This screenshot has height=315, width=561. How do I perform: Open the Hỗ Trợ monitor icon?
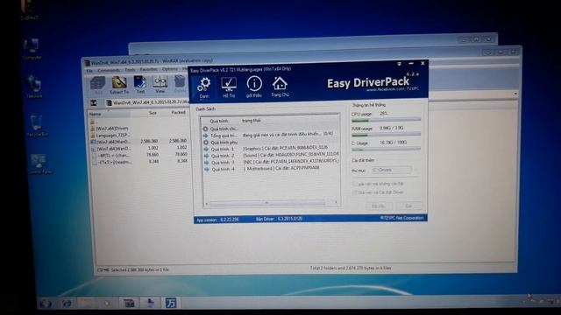pos(229,87)
